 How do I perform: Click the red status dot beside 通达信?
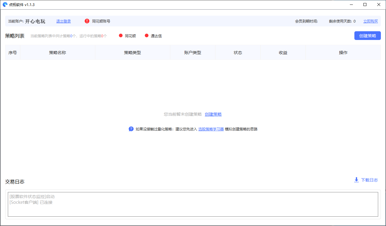coord(147,35)
